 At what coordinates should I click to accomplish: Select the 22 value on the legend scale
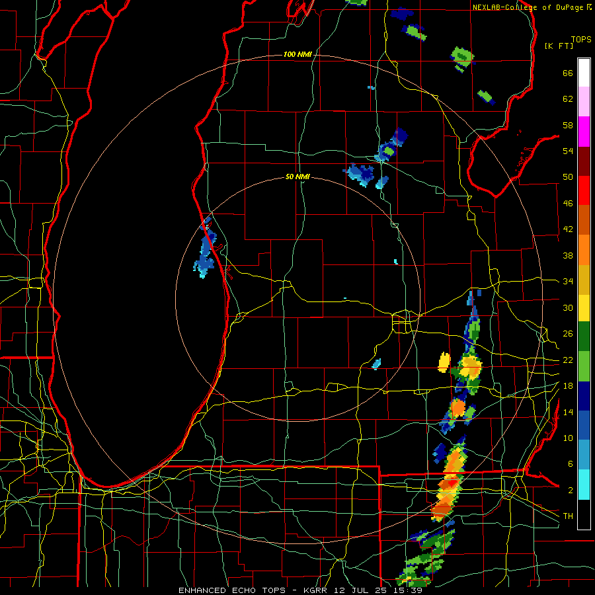568,360
